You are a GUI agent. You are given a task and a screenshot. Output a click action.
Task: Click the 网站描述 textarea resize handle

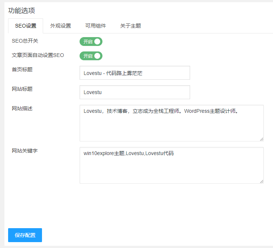point(262,139)
